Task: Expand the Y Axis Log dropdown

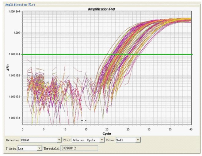Action: (39, 148)
